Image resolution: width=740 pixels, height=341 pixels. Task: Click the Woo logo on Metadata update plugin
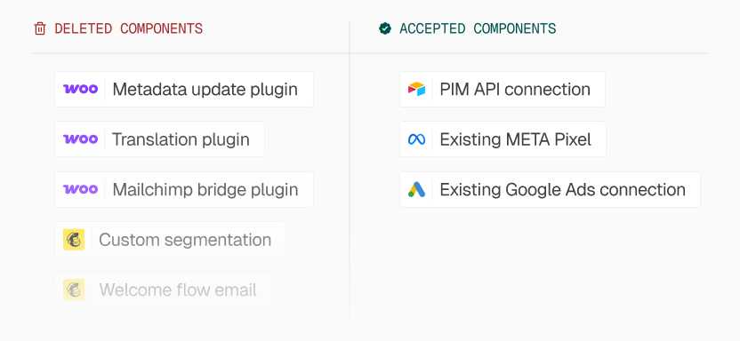[x=81, y=89]
